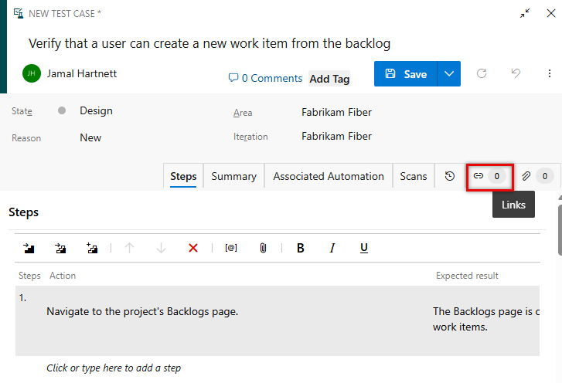Delete the selected step with red X
The width and height of the screenshot is (562, 383).
(193, 248)
